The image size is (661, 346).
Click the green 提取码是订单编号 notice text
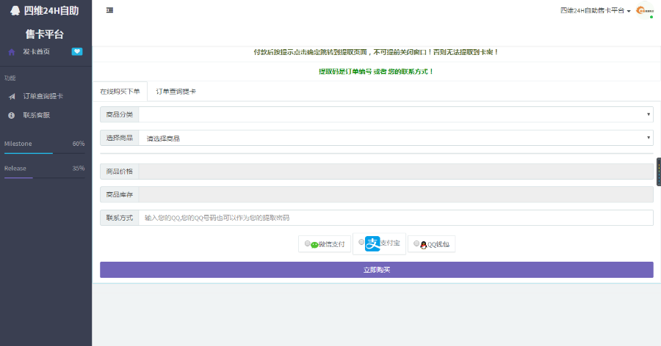coord(376,72)
